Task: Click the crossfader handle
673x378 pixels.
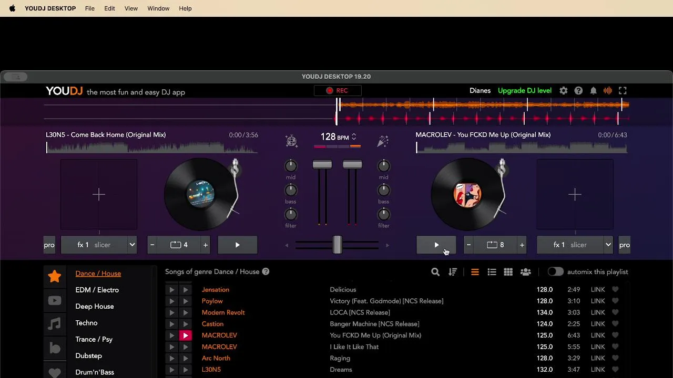Action: coord(337,245)
